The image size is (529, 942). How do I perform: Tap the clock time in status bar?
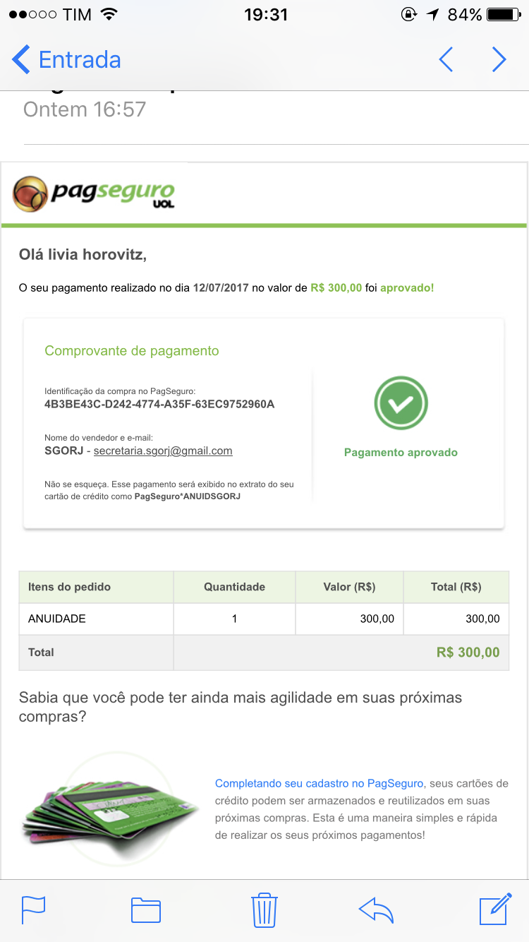pyautogui.click(x=266, y=15)
